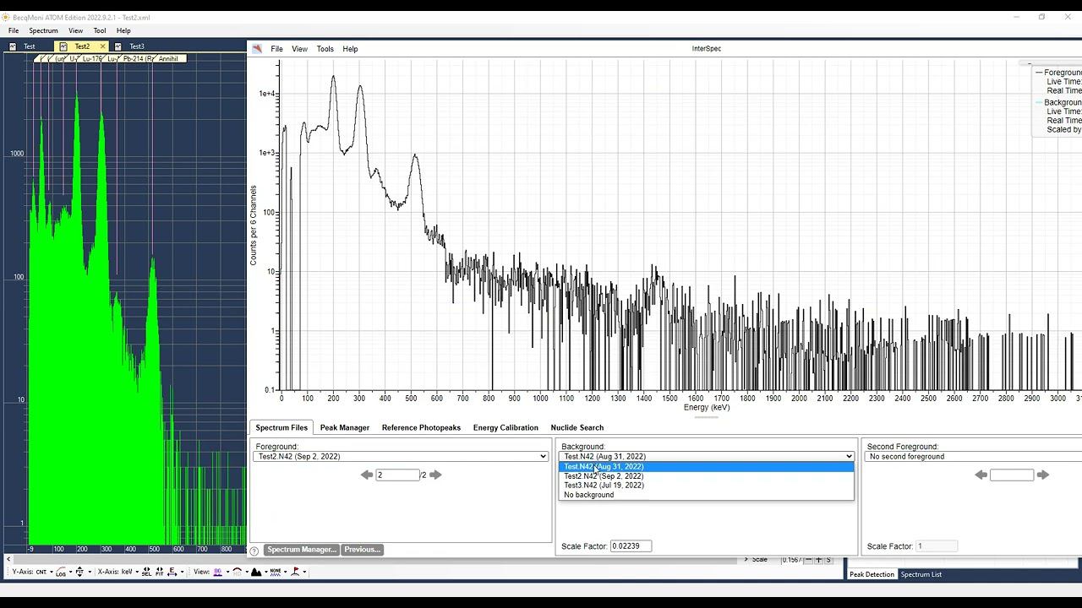
Task: Toggle Y-axis LOG scale icon
Action: pyautogui.click(x=61, y=572)
